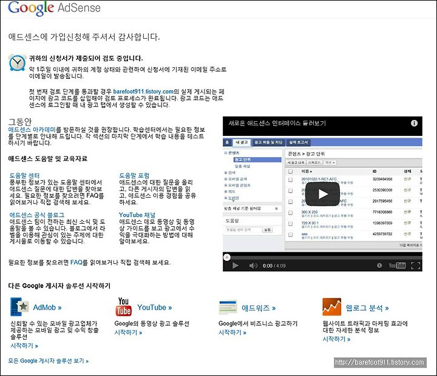Click the 0:00 / 4:09 time display
This screenshot has height=376, width=437.
click(274, 266)
